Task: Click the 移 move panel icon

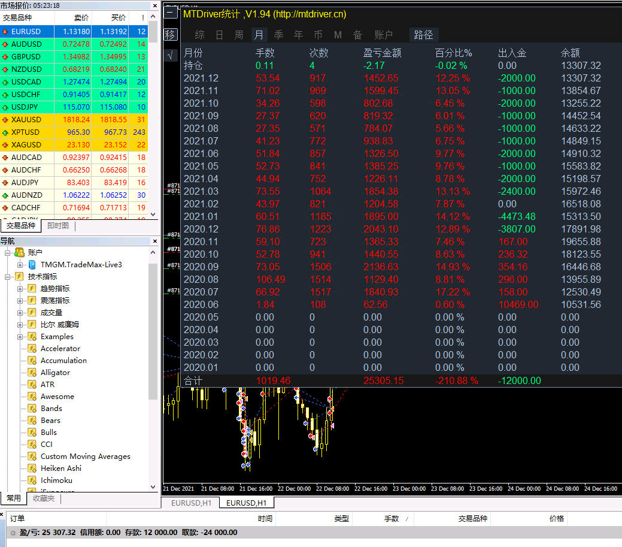Action: (x=170, y=35)
